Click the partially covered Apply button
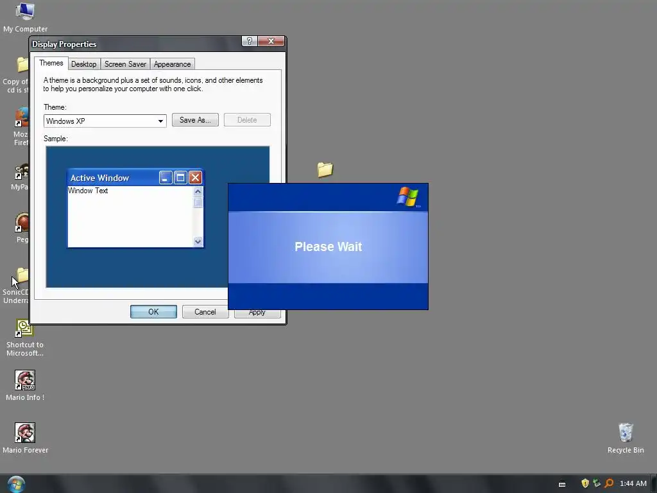This screenshot has width=657, height=493. coord(257,313)
